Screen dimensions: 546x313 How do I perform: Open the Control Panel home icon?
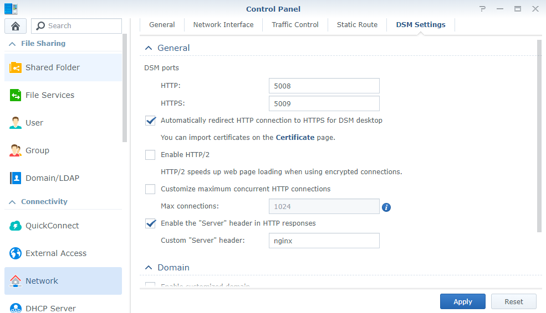click(16, 26)
